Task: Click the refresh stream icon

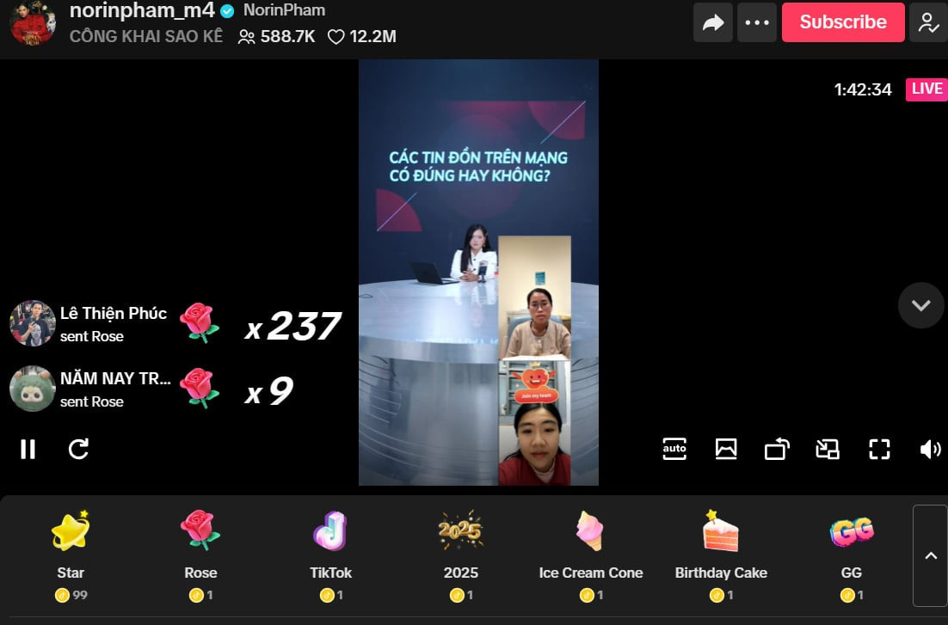Action: 79,449
